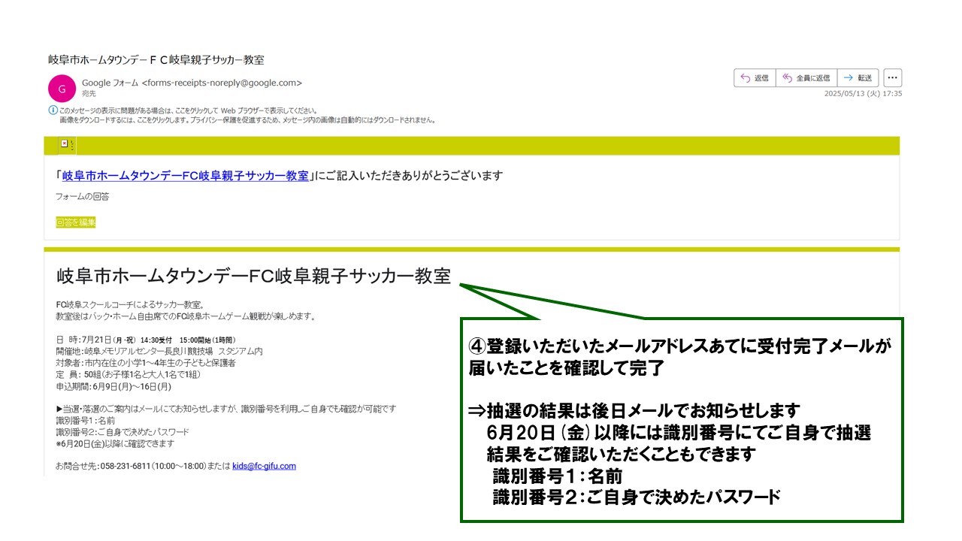Click the フォームの回答 label text
The image size is (962, 541).
tap(82, 197)
